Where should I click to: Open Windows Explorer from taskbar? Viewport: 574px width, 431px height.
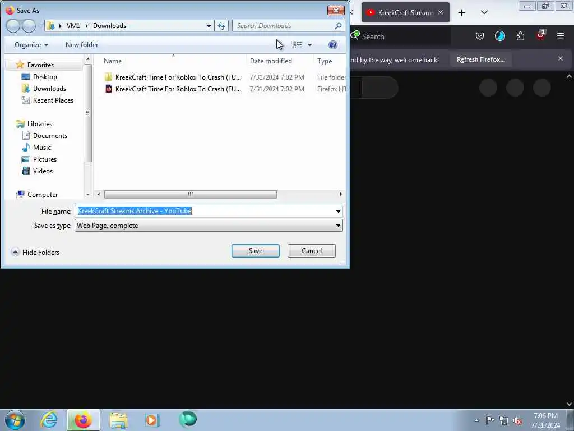coord(118,420)
